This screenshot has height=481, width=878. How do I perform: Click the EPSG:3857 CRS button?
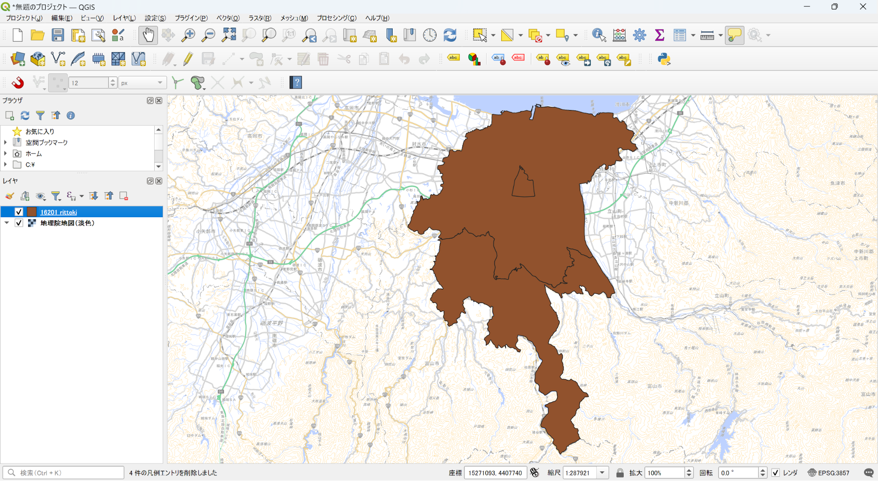point(829,473)
